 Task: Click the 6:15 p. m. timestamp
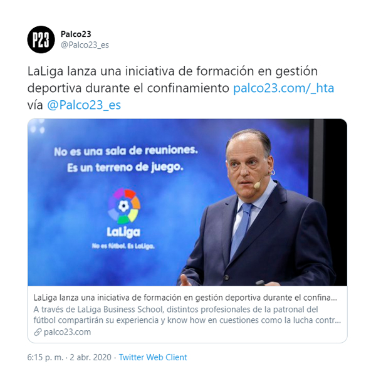pos(45,357)
